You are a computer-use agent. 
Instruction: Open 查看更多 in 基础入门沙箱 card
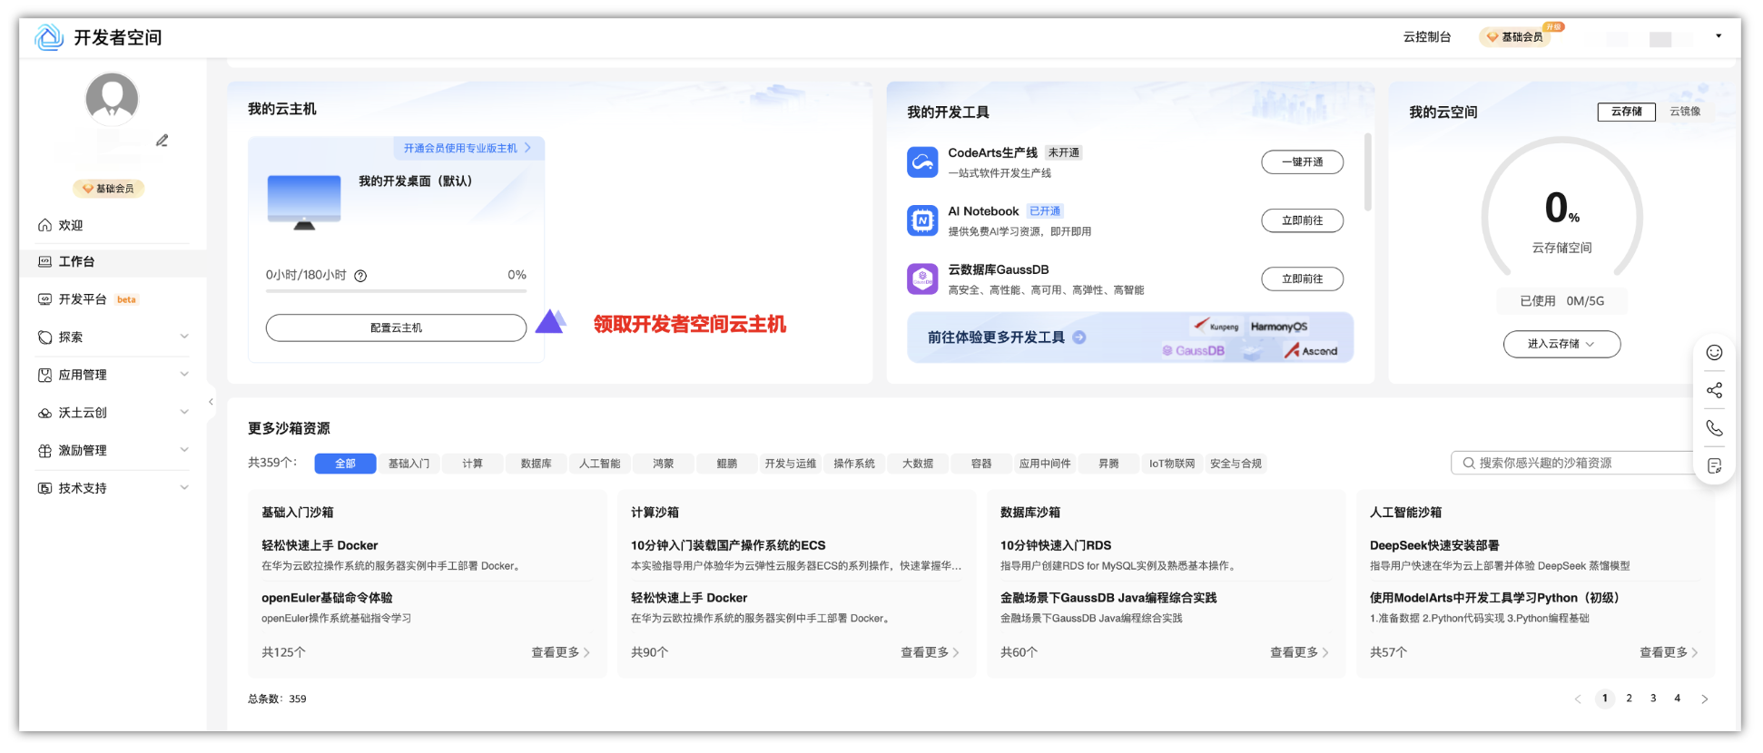(x=560, y=652)
